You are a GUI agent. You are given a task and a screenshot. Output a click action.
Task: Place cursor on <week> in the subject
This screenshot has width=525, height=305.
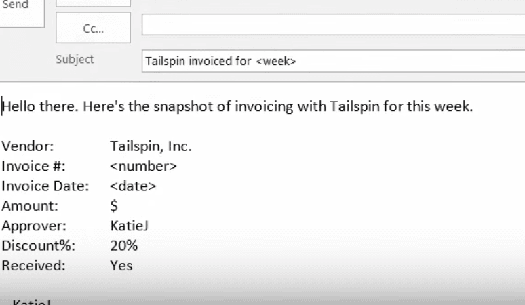(276, 62)
